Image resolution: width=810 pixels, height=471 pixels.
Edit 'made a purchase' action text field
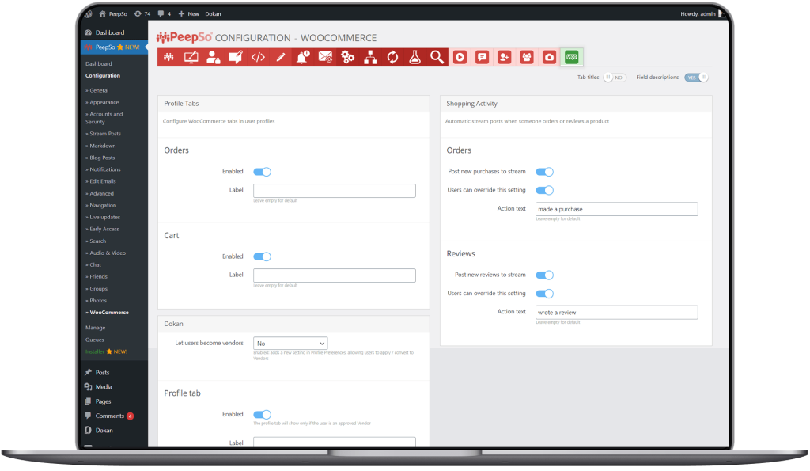coord(617,210)
